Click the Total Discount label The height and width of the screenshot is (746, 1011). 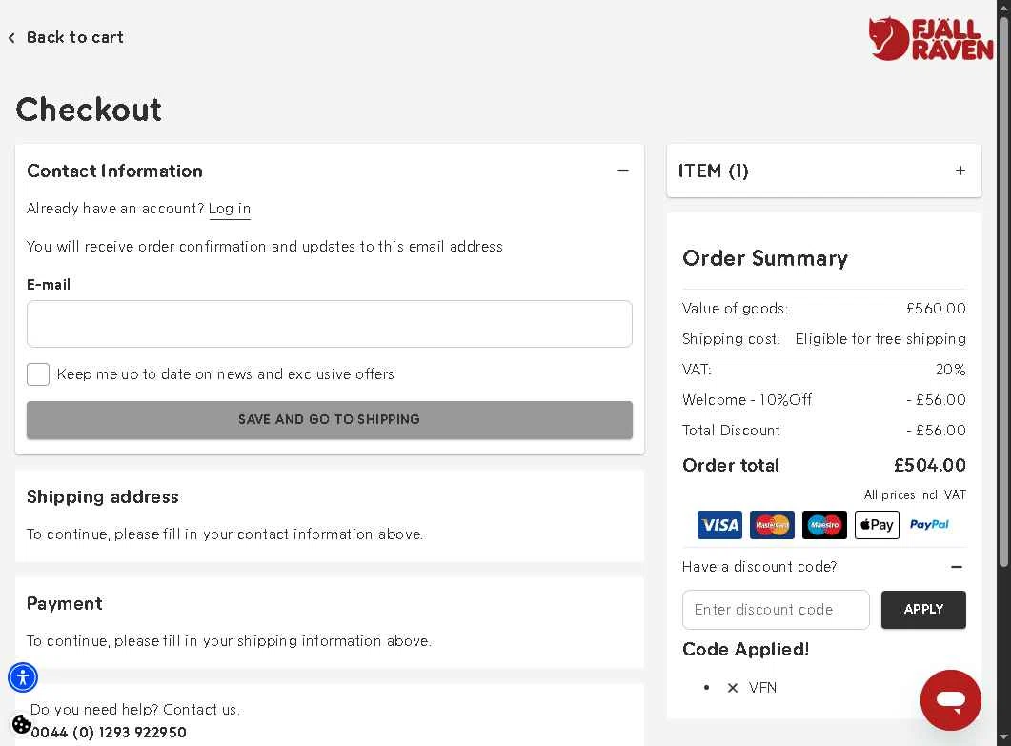tap(731, 431)
